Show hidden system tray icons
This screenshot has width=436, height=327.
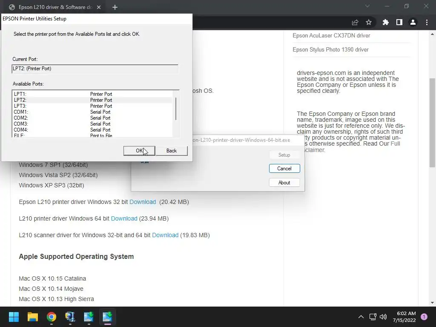tap(361, 317)
